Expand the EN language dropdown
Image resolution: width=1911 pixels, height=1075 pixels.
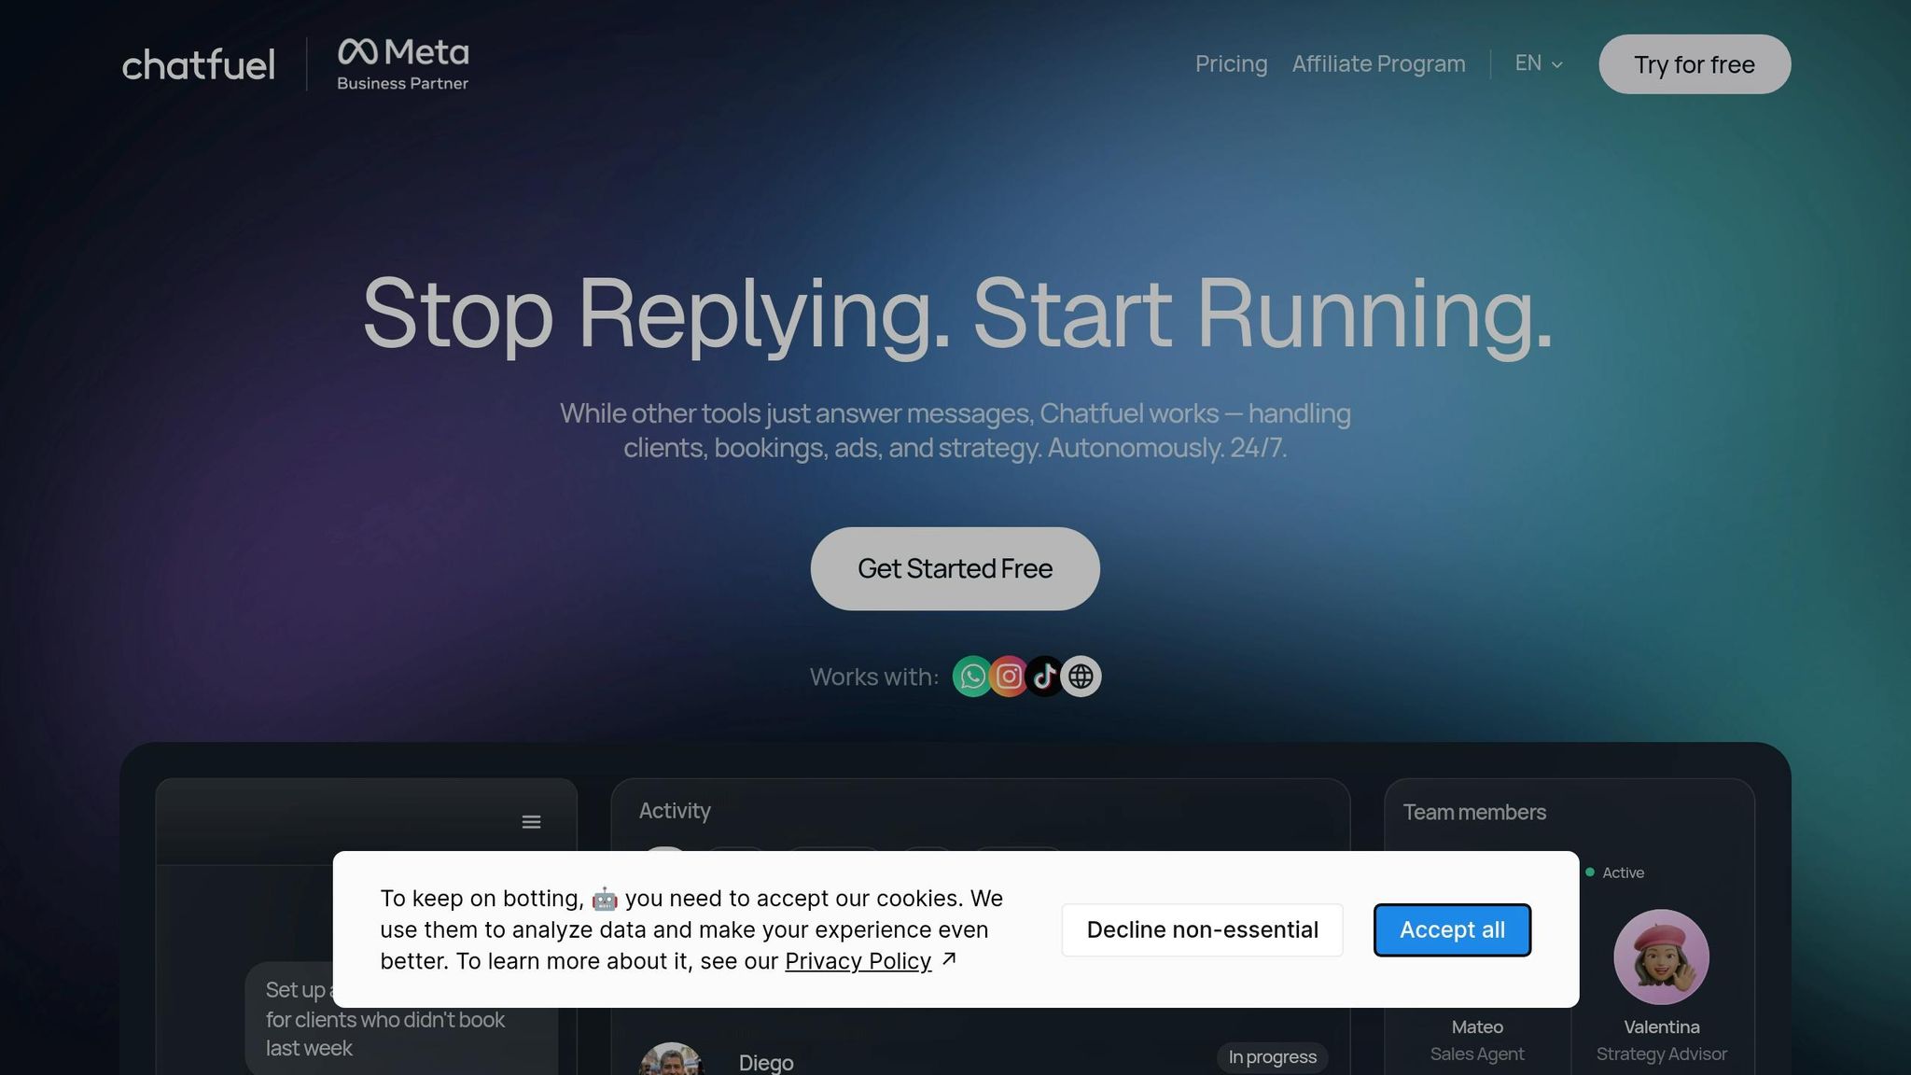click(1539, 63)
